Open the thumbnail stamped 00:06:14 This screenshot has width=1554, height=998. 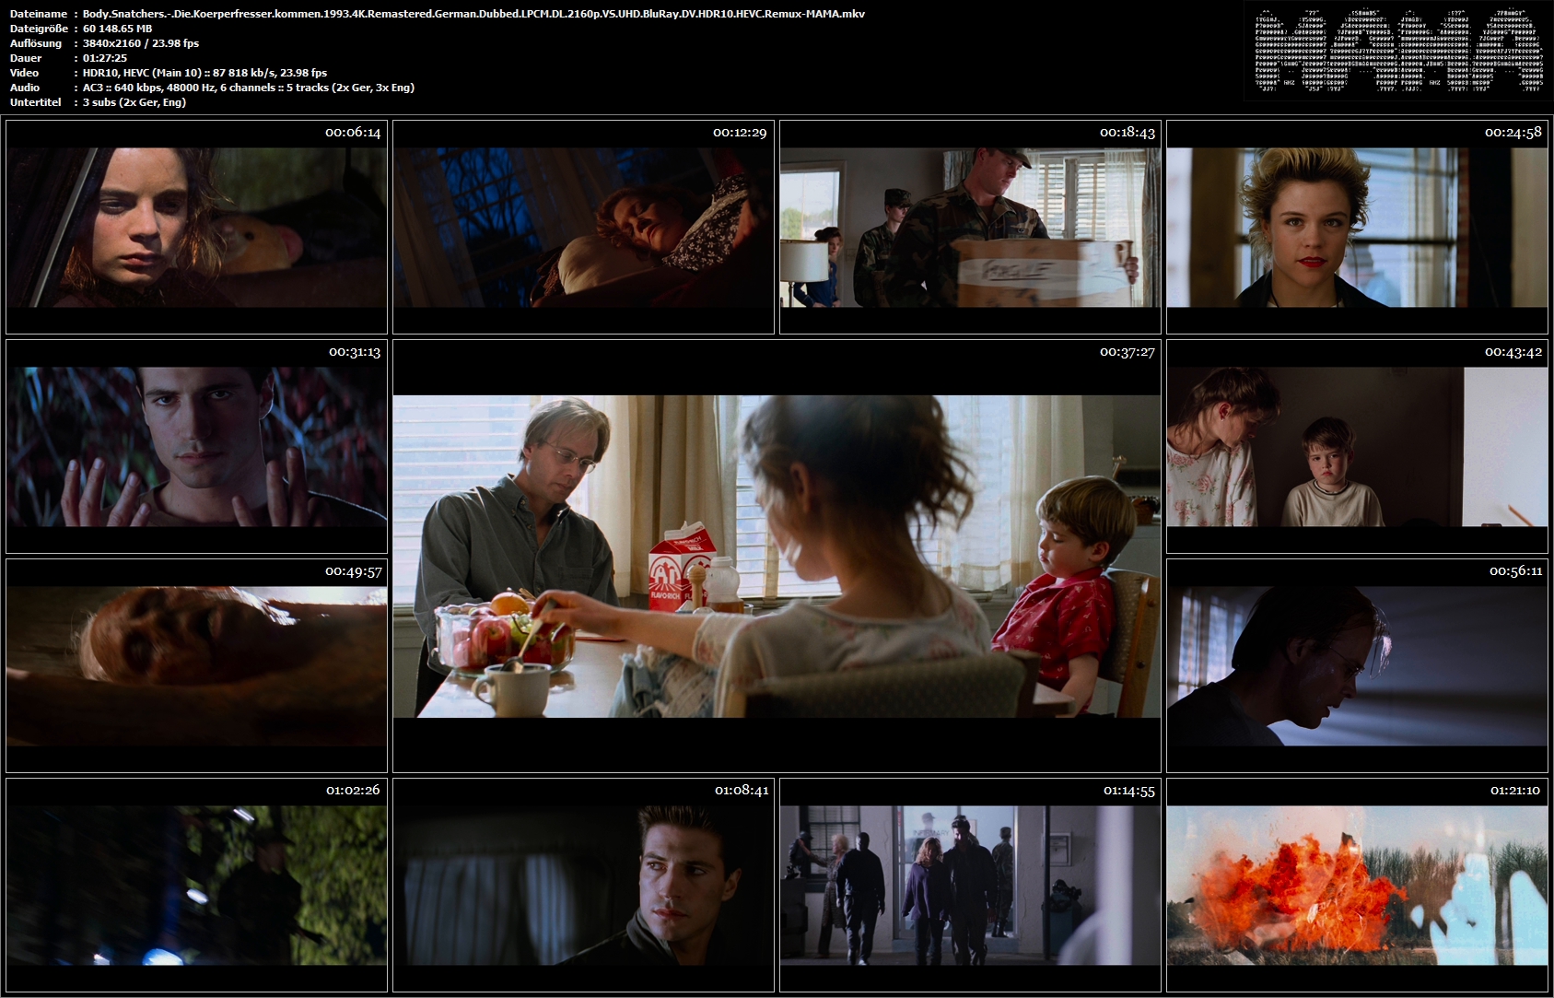[x=196, y=227]
